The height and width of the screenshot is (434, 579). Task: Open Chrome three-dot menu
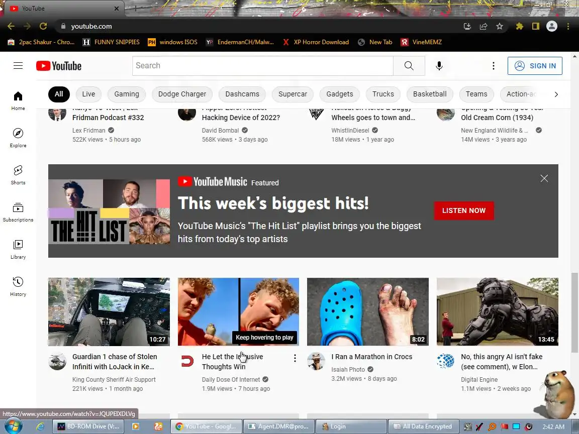click(x=568, y=26)
